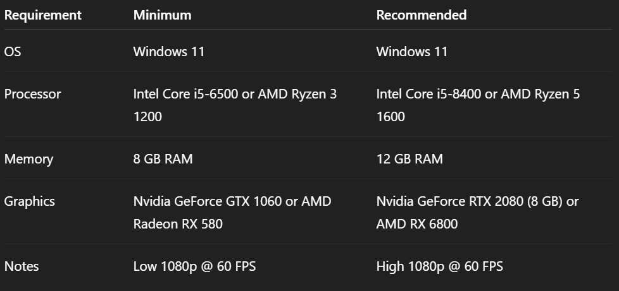Click Windows 11 in Minimum column
The width and height of the screenshot is (619, 291).
click(x=169, y=52)
